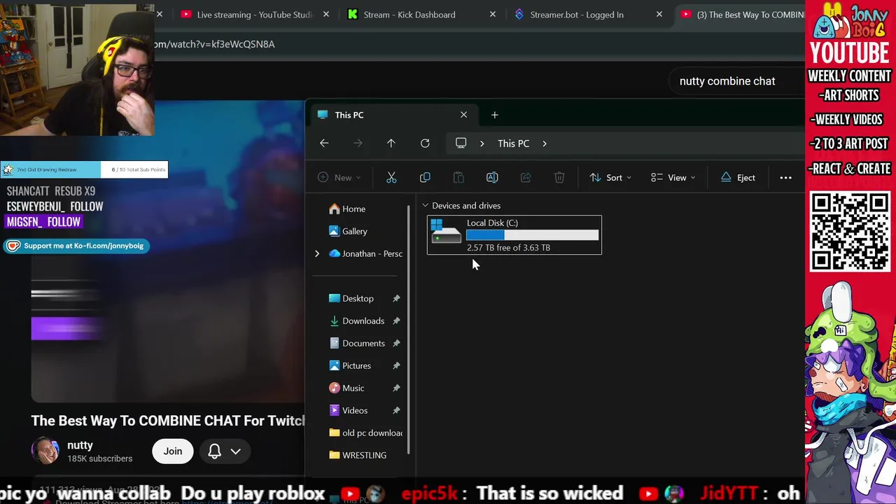
Task: Close the This PC explorer tab
Action: [x=463, y=115]
